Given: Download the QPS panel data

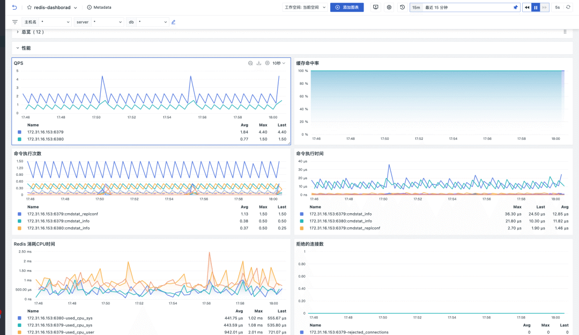Looking at the screenshot, I should [x=259, y=63].
